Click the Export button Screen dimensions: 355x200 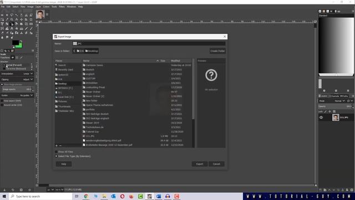click(x=200, y=164)
